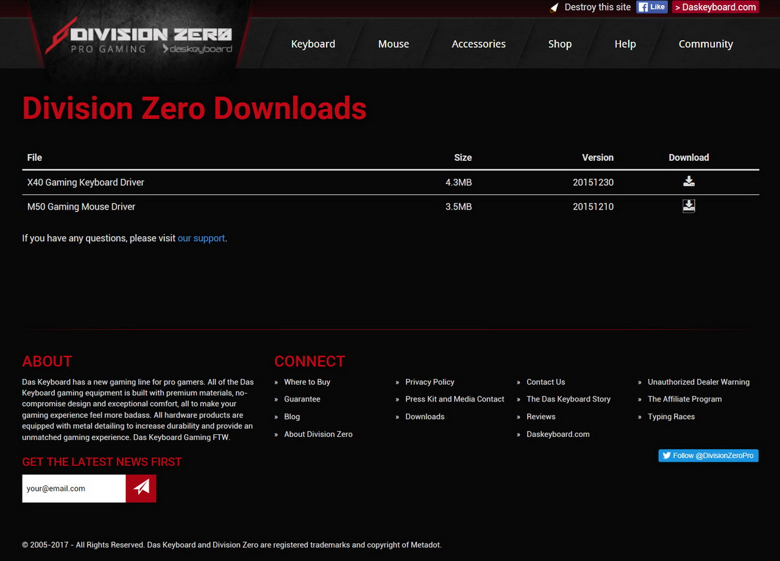Click the copyright notice text
This screenshot has height=561, width=780.
coord(232,545)
